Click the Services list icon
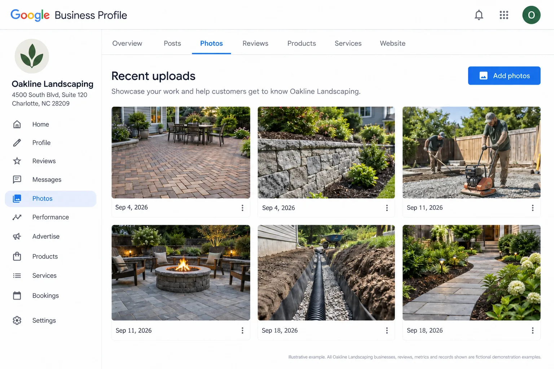Image resolution: width=554 pixels, height=369 pixels. point(17,276)
